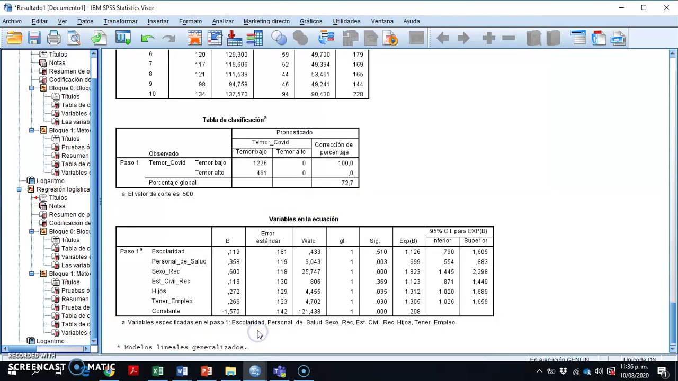Go to data using the star icon

point(194,38)
